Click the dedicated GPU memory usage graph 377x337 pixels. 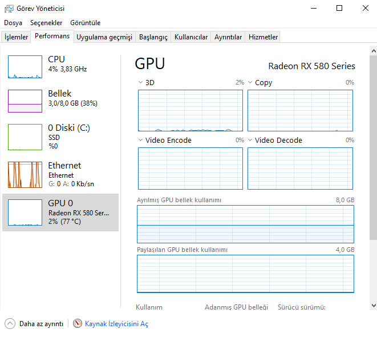pos(245,224)
